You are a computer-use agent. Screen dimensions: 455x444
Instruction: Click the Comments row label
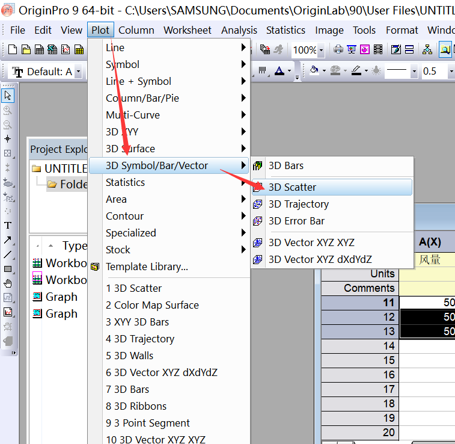click(360, 288)
